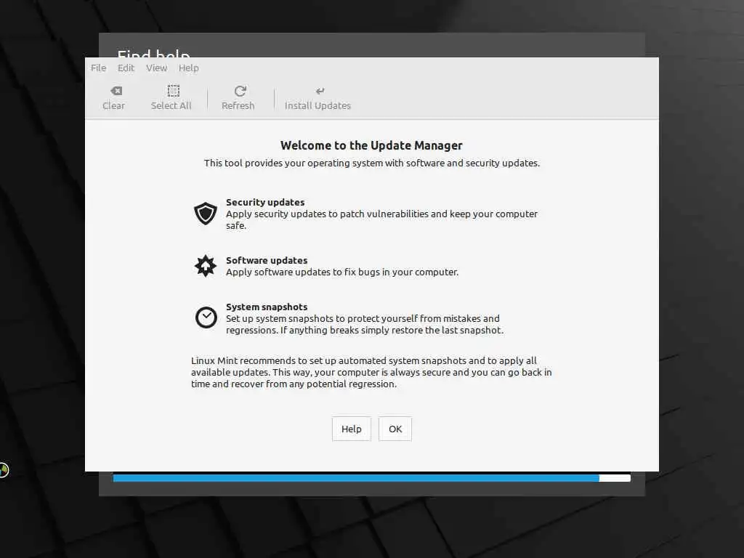The height and width of the screenshot is (558, 744).
Task: Click the Refresh toolbar icon
Action: [240, 91]
